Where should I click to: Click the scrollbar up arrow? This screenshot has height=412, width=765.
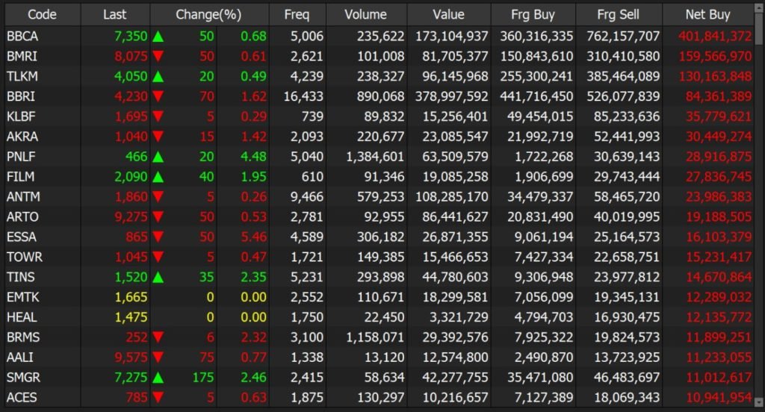pos(759,9)
